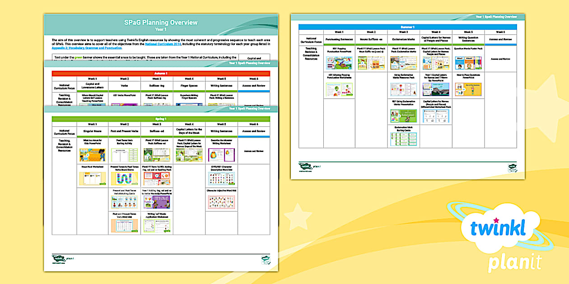Open KS1 Popping Punctuation PowerPoint thumbnail

[x=339, y=63]
